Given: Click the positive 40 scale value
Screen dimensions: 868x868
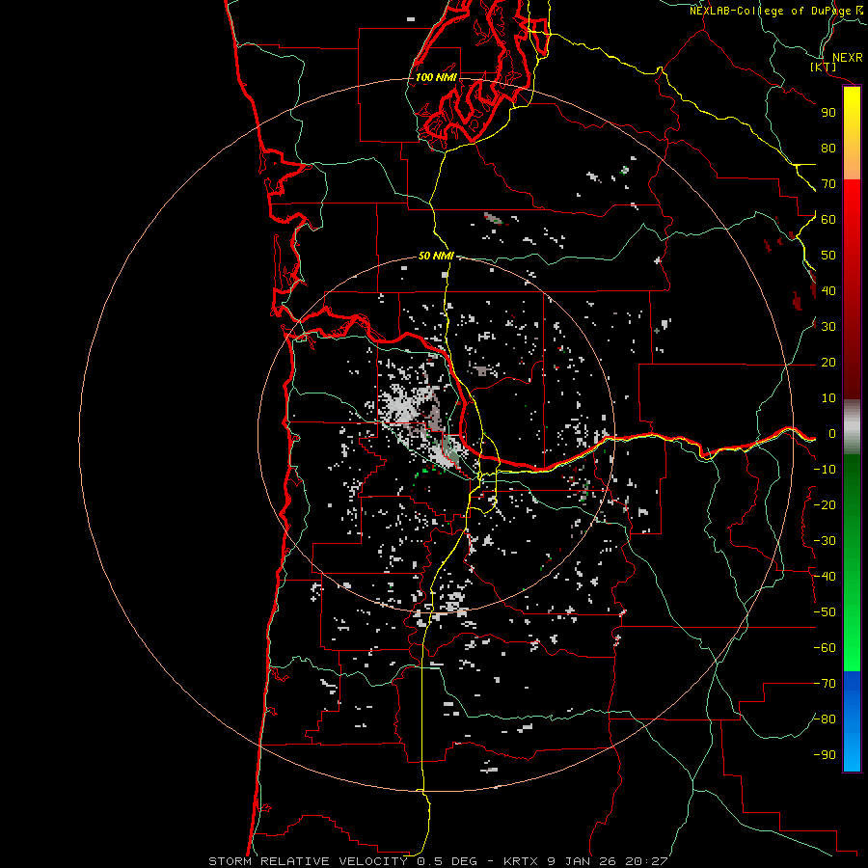Looking at the screenshot, I should (828, 291).
